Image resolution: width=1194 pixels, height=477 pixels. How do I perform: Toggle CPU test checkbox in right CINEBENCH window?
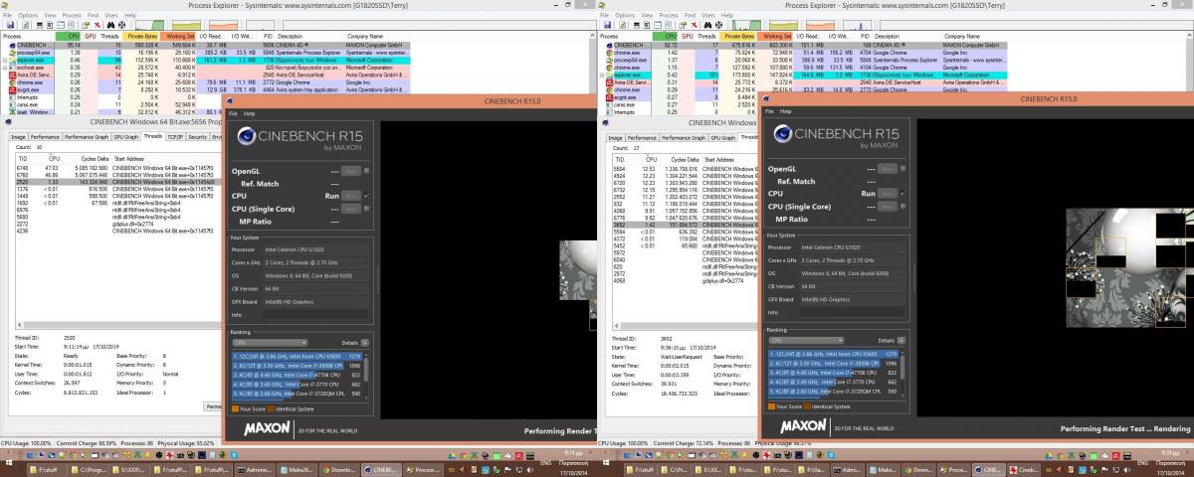click(903, 196)
